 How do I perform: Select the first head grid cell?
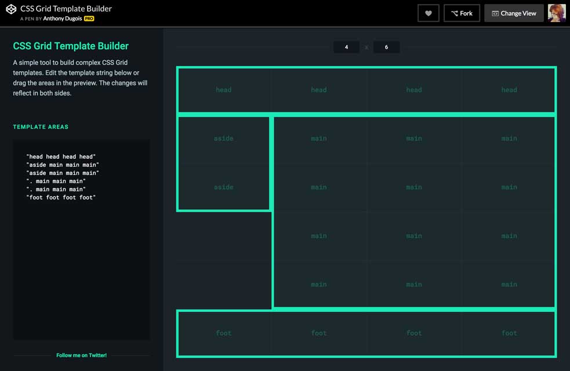(224, 90)
